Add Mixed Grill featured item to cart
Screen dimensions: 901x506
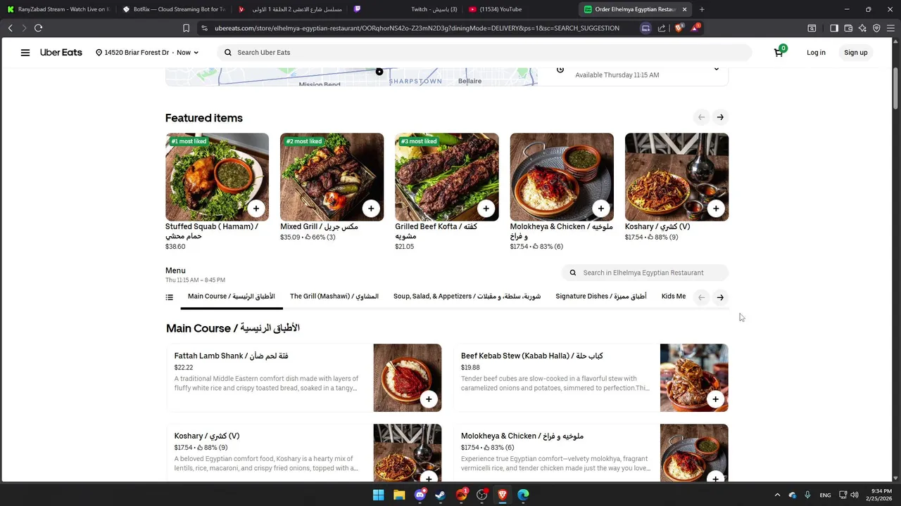[371, 209]
